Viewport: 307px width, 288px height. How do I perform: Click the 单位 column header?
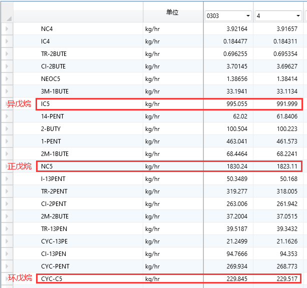coord(172,12)
